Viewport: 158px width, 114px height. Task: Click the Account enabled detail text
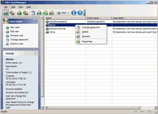(14, 89)
